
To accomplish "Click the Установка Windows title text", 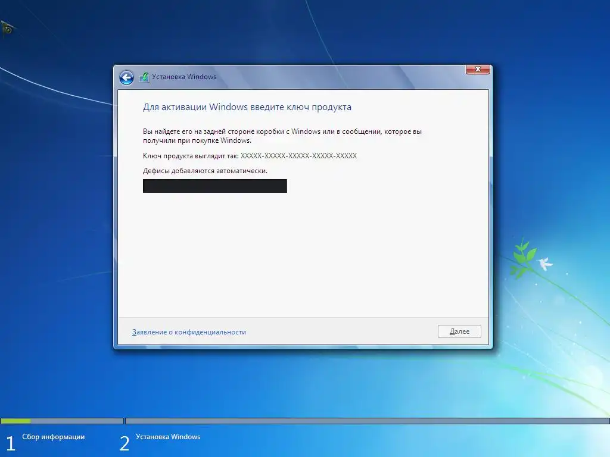I will [184, 77].
